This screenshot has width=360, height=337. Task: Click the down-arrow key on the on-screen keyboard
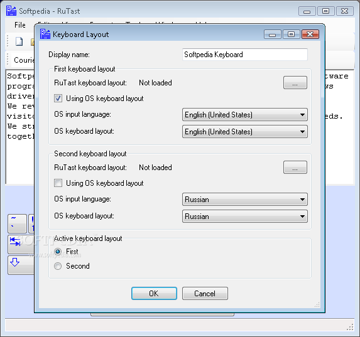(x=21, y=265)
